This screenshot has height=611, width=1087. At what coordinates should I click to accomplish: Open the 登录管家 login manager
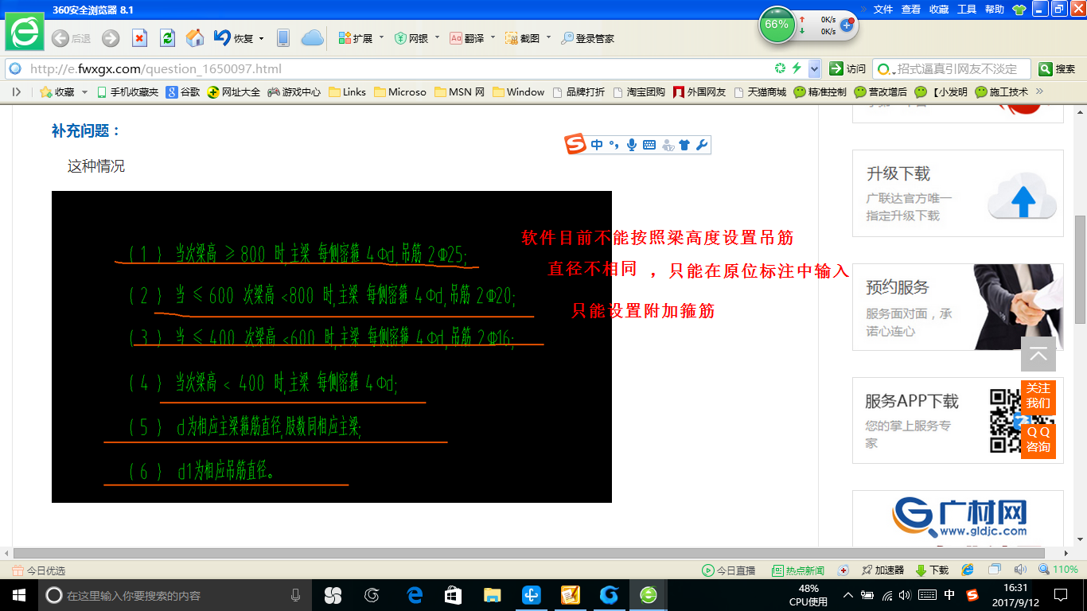point(587,38)
